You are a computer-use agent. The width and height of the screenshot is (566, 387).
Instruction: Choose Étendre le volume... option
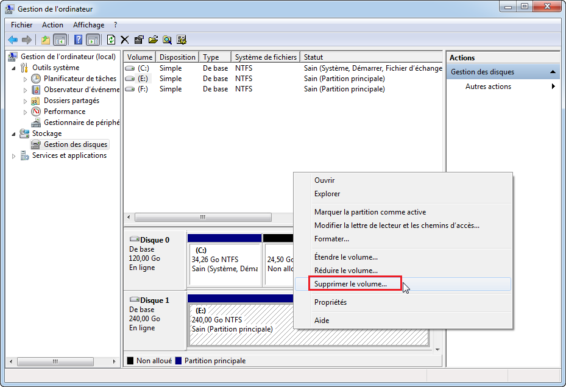click(403, 257)
